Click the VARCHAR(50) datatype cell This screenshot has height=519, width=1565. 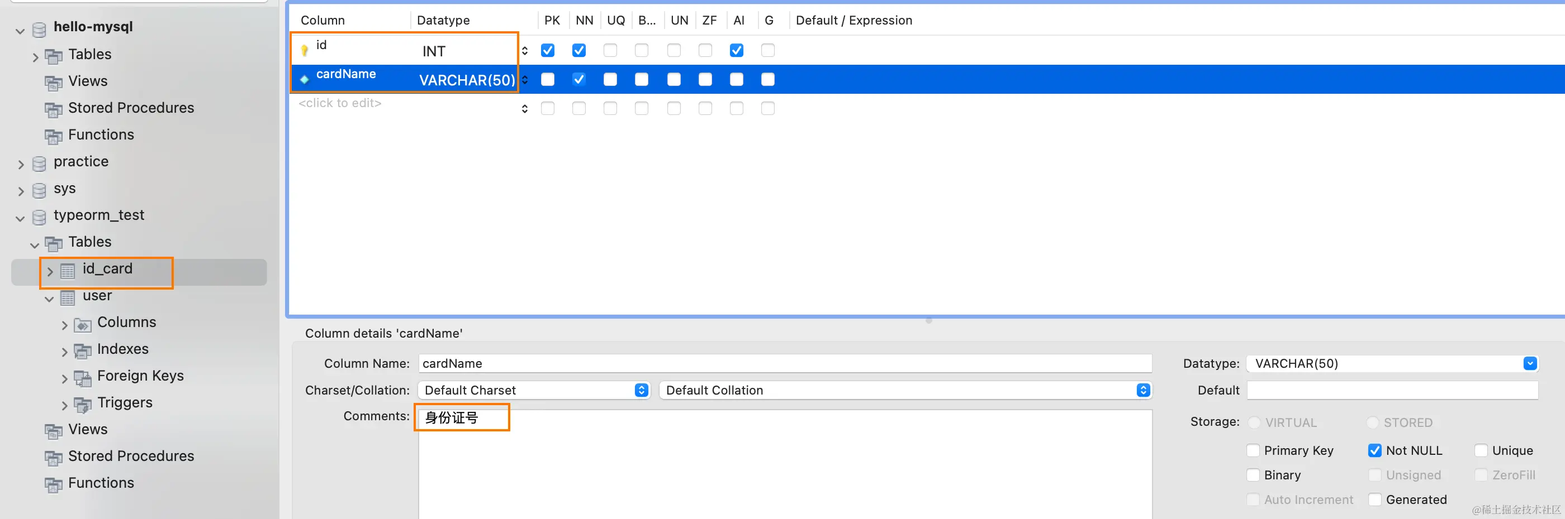pos(467,80)
